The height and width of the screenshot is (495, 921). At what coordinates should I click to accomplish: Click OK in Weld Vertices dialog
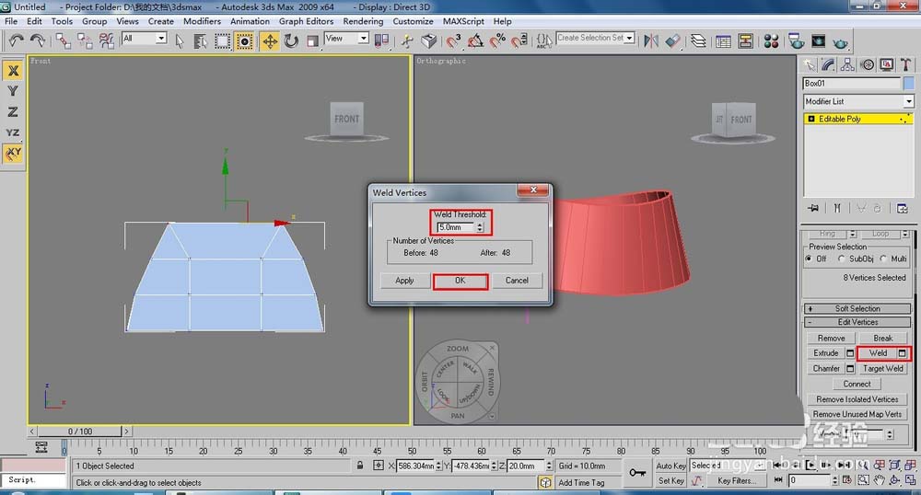[460, 281]
